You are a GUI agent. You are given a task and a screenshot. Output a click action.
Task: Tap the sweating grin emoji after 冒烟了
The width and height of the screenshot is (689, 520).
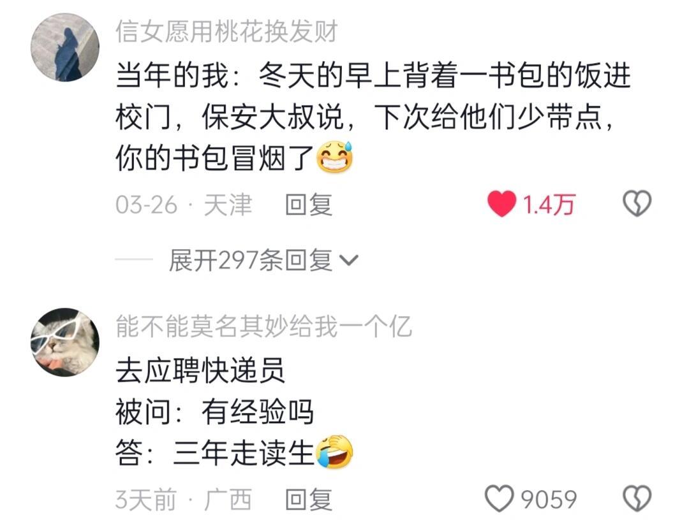pyautogui.click(x=335, y=157)
